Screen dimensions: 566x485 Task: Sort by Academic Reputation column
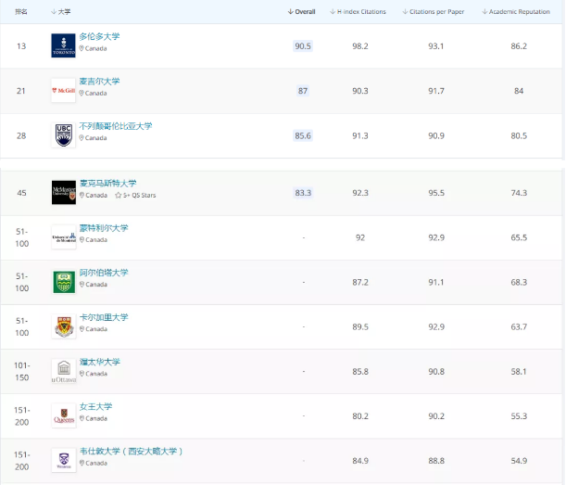516,11
